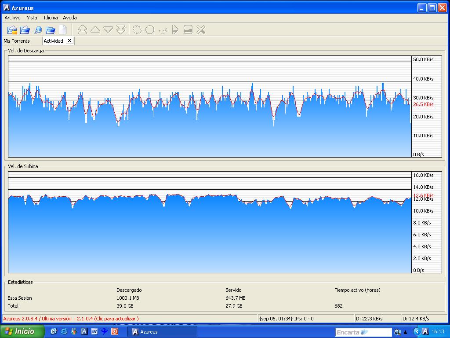Click the move down triangle icon
This screenshot has height=338, width=450.
click(x=108, y=29)
